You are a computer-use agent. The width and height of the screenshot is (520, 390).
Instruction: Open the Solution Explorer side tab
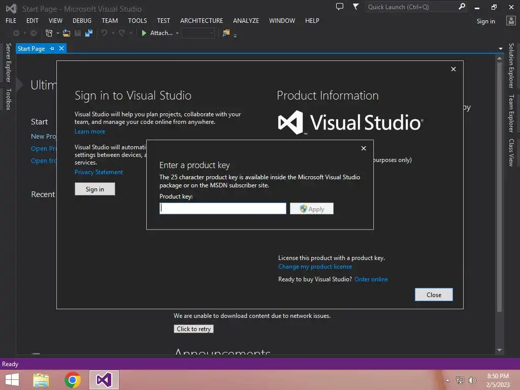(511, 66)
